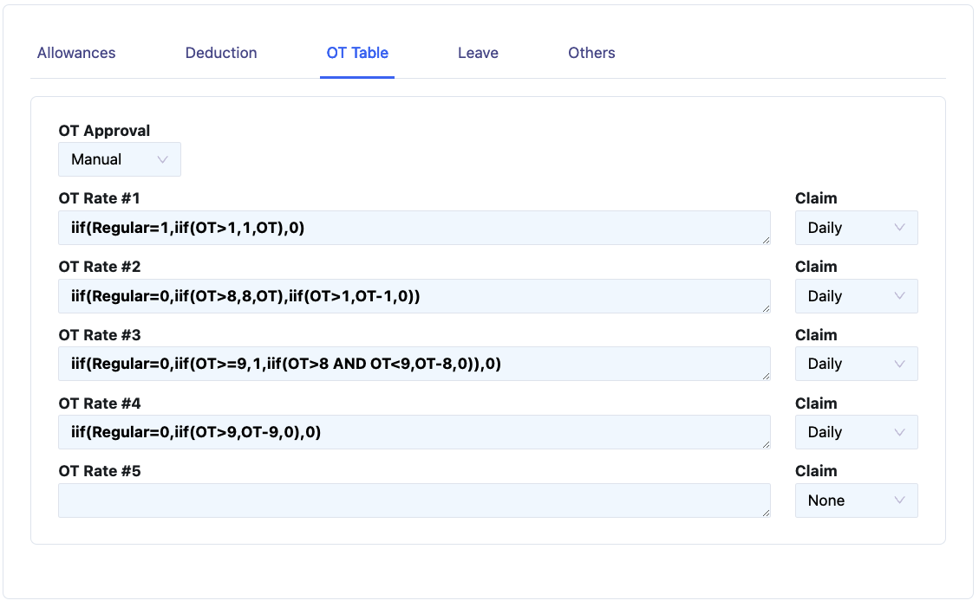Screen dimensions: 979x607
Task: Open Claim dropdown for OT Rate #1
Action: [x=856, y=228]
